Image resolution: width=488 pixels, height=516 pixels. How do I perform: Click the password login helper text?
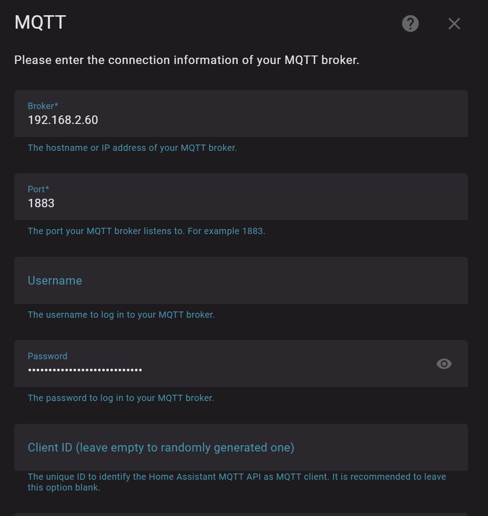coord(121,398)
